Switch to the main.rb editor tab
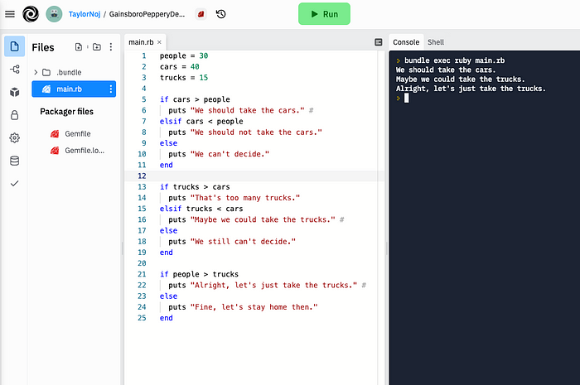Screen dimensions: 580x385 (x=141, y=42)
